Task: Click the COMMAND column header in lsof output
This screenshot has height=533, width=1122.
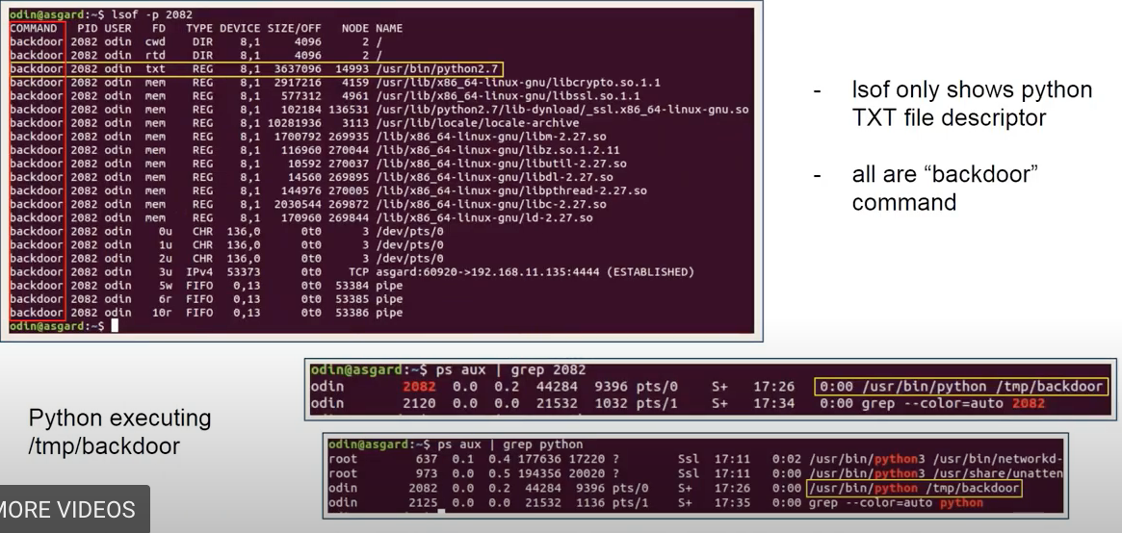Action: [x=34, y=29]
